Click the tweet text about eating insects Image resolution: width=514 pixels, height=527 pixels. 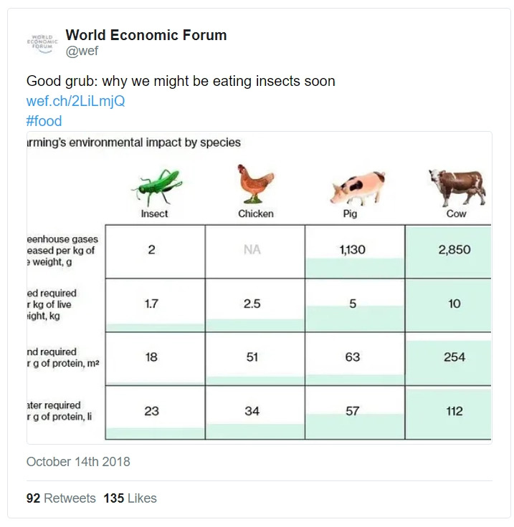[181, 81]
